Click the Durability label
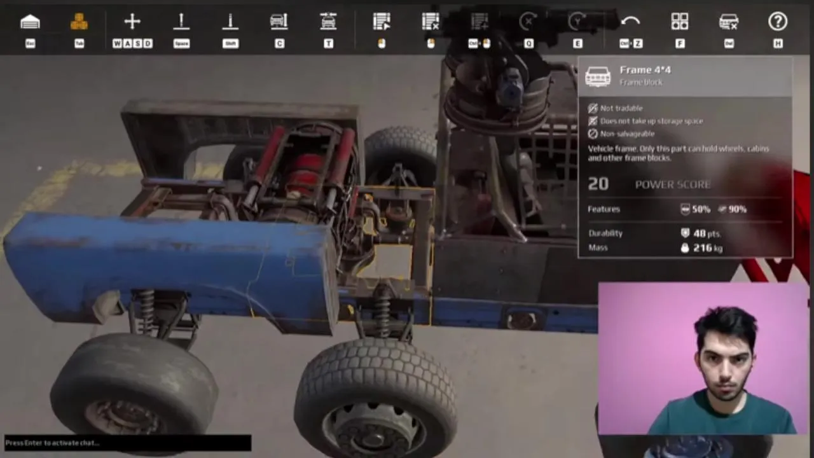The width and height of the screenshot is (814, 458). 605,233
